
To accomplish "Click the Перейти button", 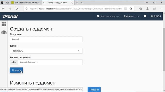I will tap(94, 89).
